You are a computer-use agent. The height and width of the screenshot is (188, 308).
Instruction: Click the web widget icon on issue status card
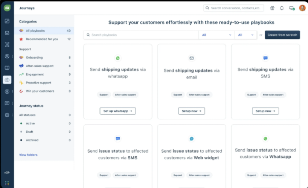click(192, 139)
